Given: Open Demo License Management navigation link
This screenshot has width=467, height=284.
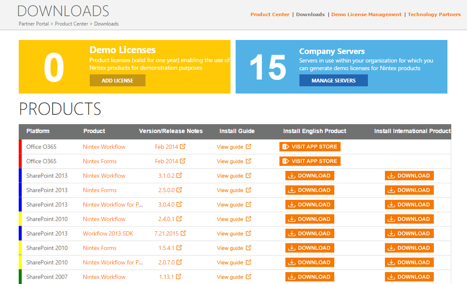Looking at the screenshot, I should (x=366, y=14).
